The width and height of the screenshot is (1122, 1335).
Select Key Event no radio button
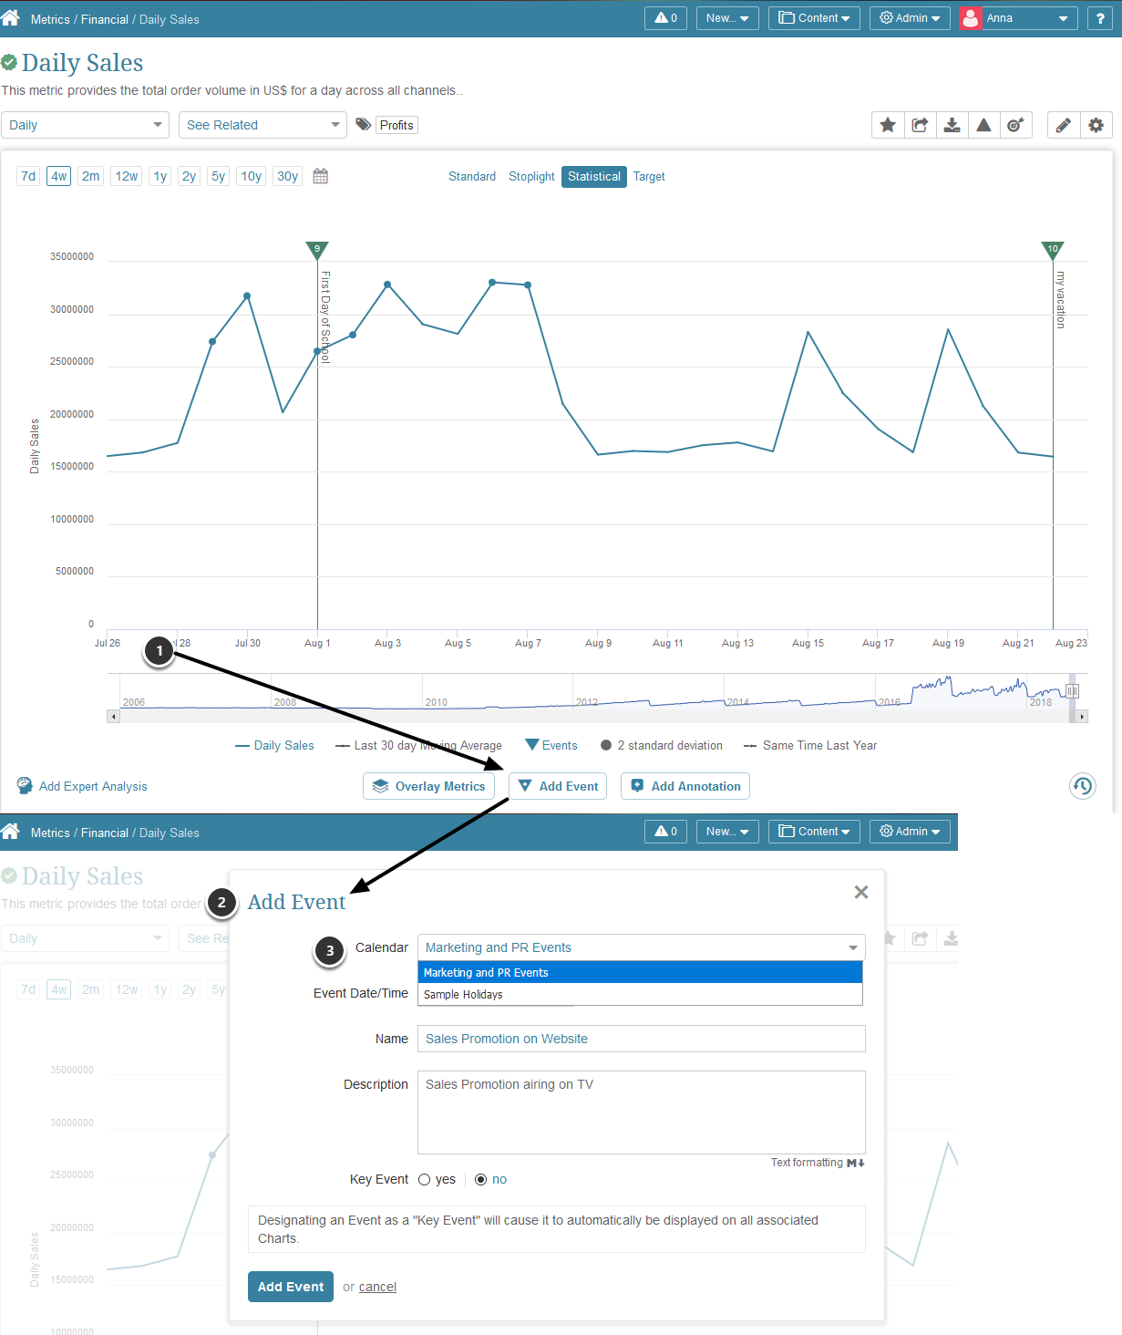pyautogui.click(x=480, y=1179)
